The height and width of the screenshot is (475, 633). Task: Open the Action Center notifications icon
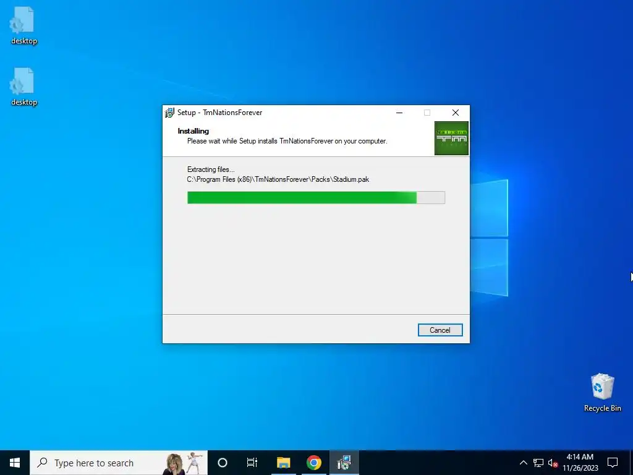click(613, 463)
